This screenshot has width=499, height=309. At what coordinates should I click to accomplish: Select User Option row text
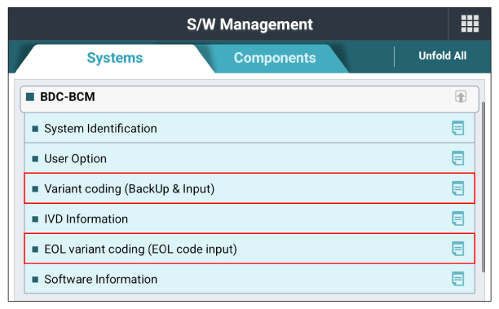tap(76, 158)
